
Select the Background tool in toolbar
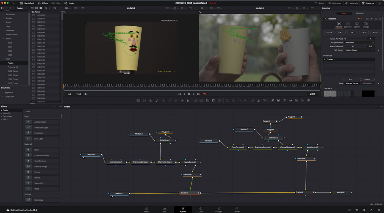click(x=139, y=101)
